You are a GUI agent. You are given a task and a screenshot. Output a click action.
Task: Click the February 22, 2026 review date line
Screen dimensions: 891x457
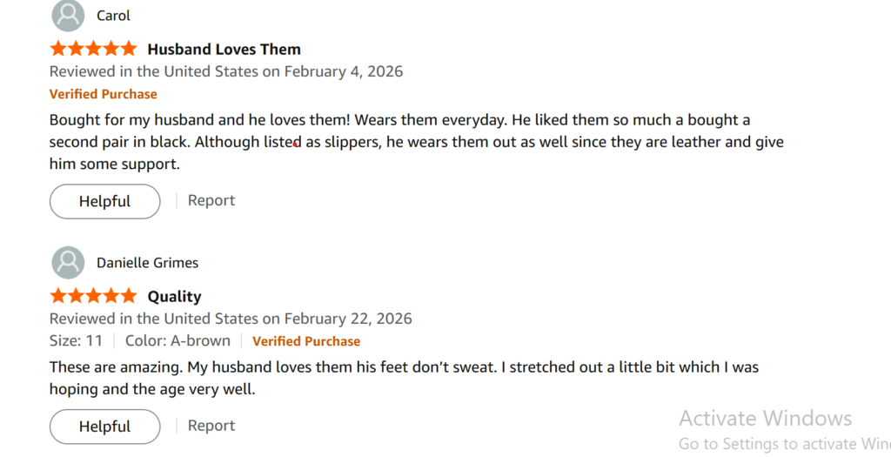(231, 319)
